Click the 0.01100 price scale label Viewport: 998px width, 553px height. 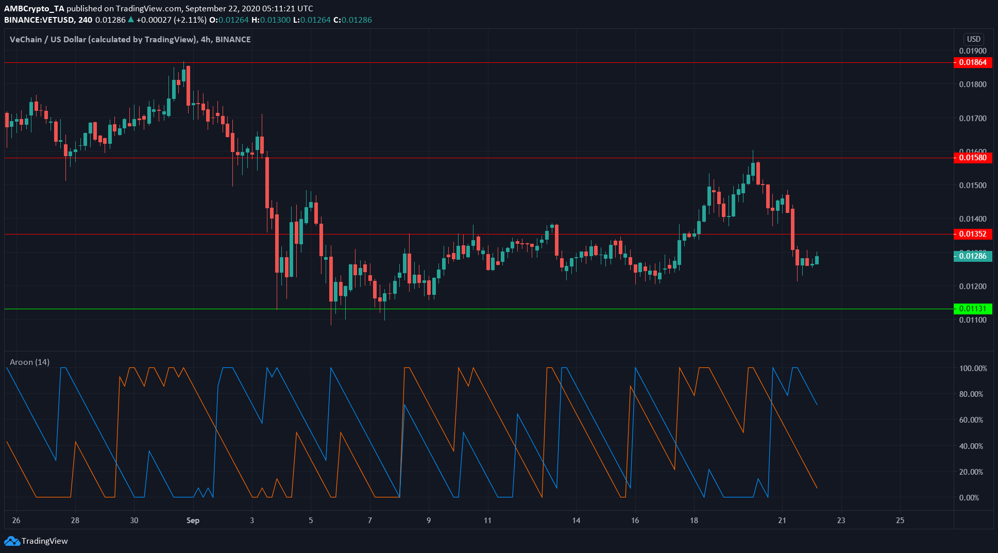(973, 320)
